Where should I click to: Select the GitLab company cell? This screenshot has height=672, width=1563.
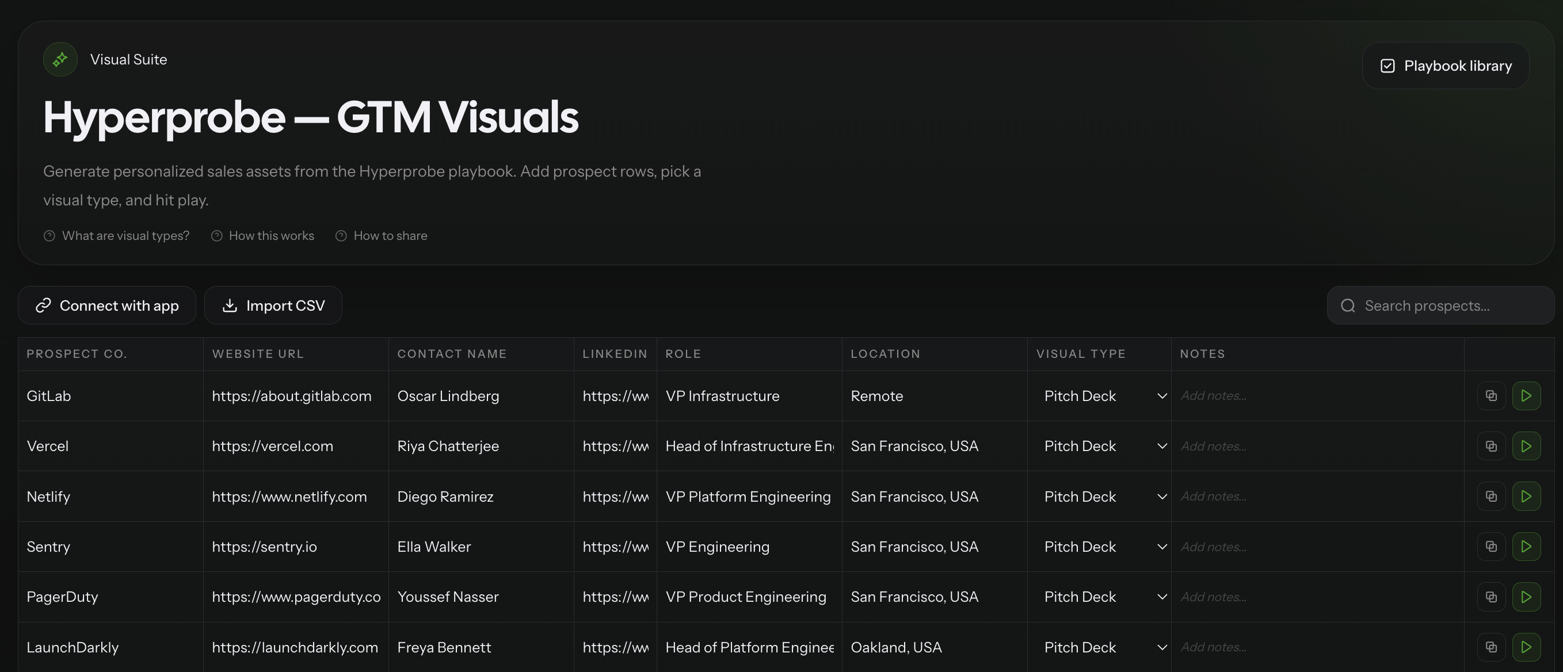[110, 396]
